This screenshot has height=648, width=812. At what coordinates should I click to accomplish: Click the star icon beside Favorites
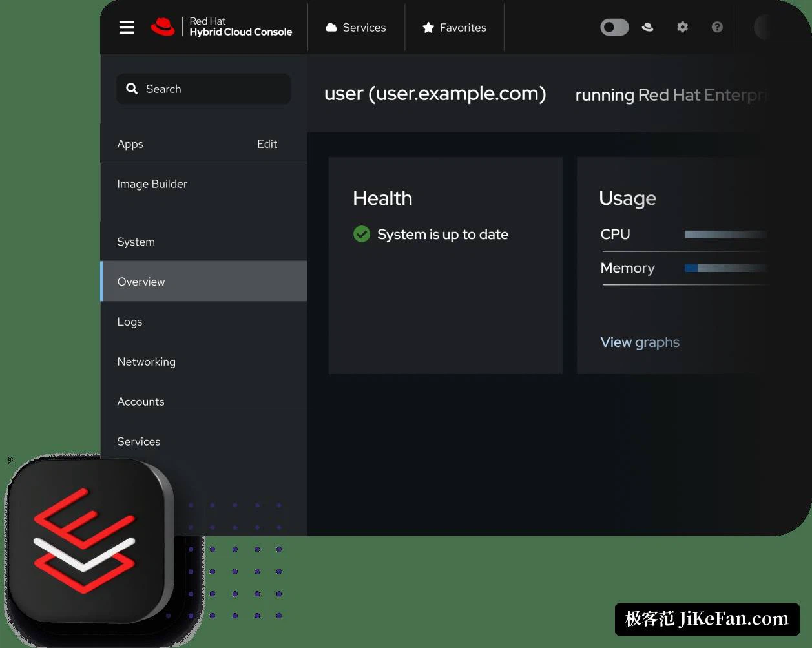(428, 28)
